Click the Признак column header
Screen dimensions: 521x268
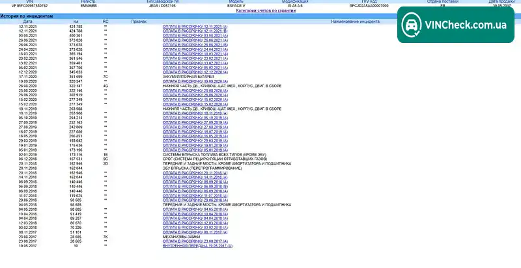(x=139, y=21)
